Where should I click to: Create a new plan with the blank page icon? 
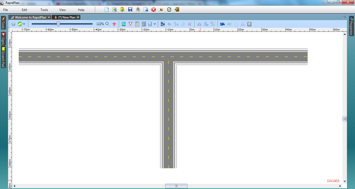(107, 10)
